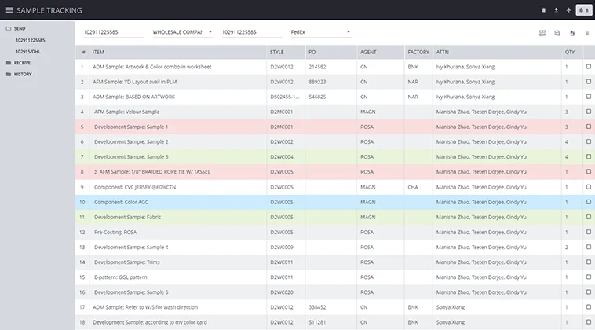
Task: Sort by the ITEM column header
Action: [x=98, y=52]
